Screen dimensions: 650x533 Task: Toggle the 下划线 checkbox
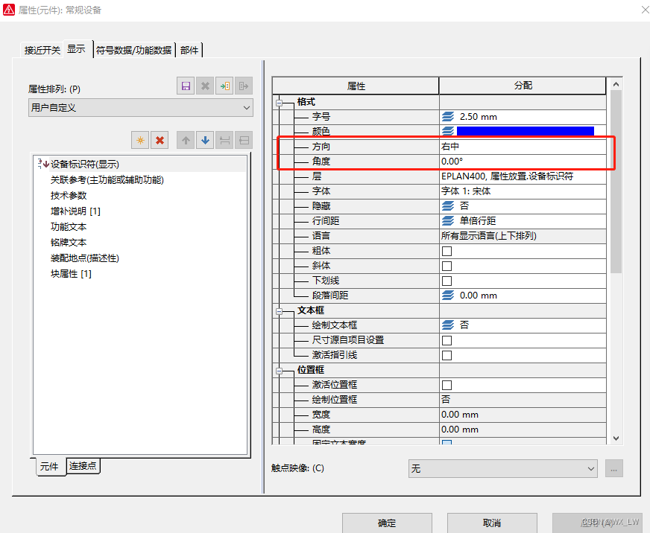coord(447,281)
